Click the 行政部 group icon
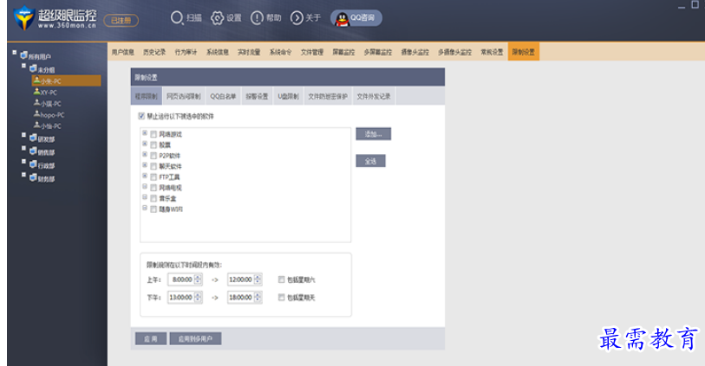 [33, 164]
